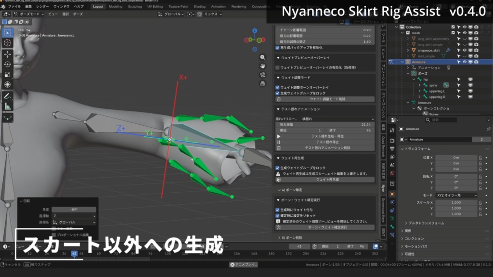Click the zoom magnifier icon in viewport
The image size is (493, 277).
[262, 57]
